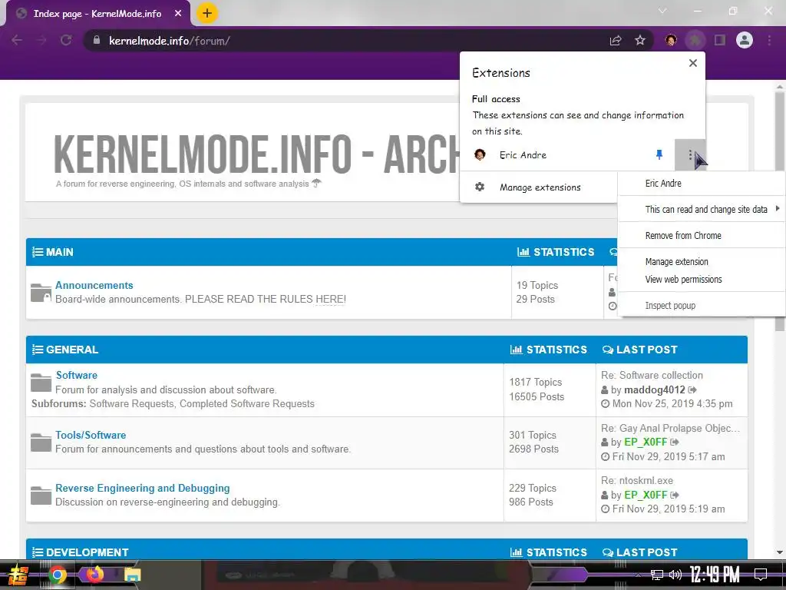Open maddog4012 user profile link
The height and width of the screenshot is (590, 786).
click(x=654, y=389)
